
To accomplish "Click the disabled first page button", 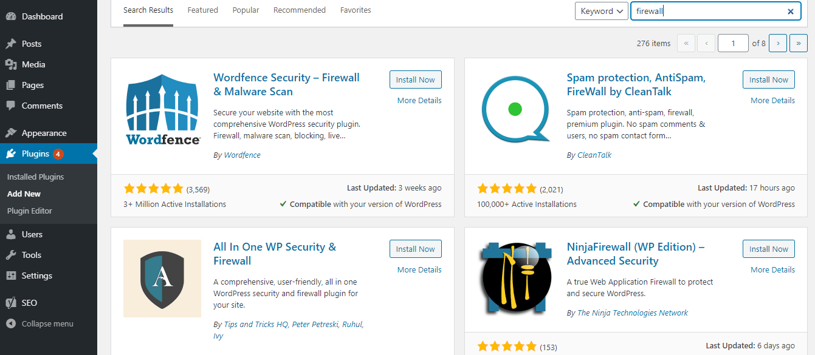I will [686, 43].
